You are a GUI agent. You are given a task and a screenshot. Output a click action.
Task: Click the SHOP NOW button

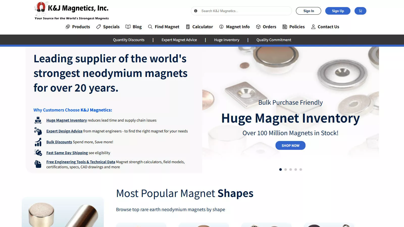[290, 146]
